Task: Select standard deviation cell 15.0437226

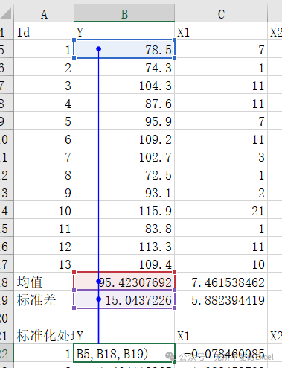Action: [x=124, y=299]
